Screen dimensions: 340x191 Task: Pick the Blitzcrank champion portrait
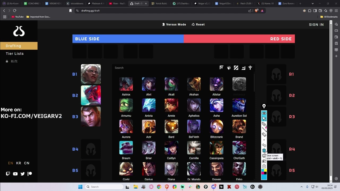tap(216, 127)
